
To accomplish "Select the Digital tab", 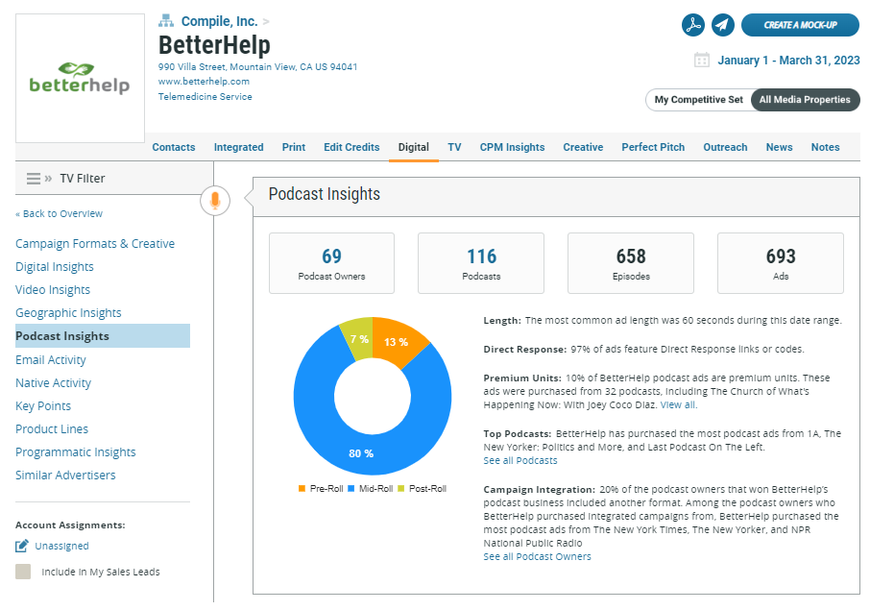I will 413,147.
